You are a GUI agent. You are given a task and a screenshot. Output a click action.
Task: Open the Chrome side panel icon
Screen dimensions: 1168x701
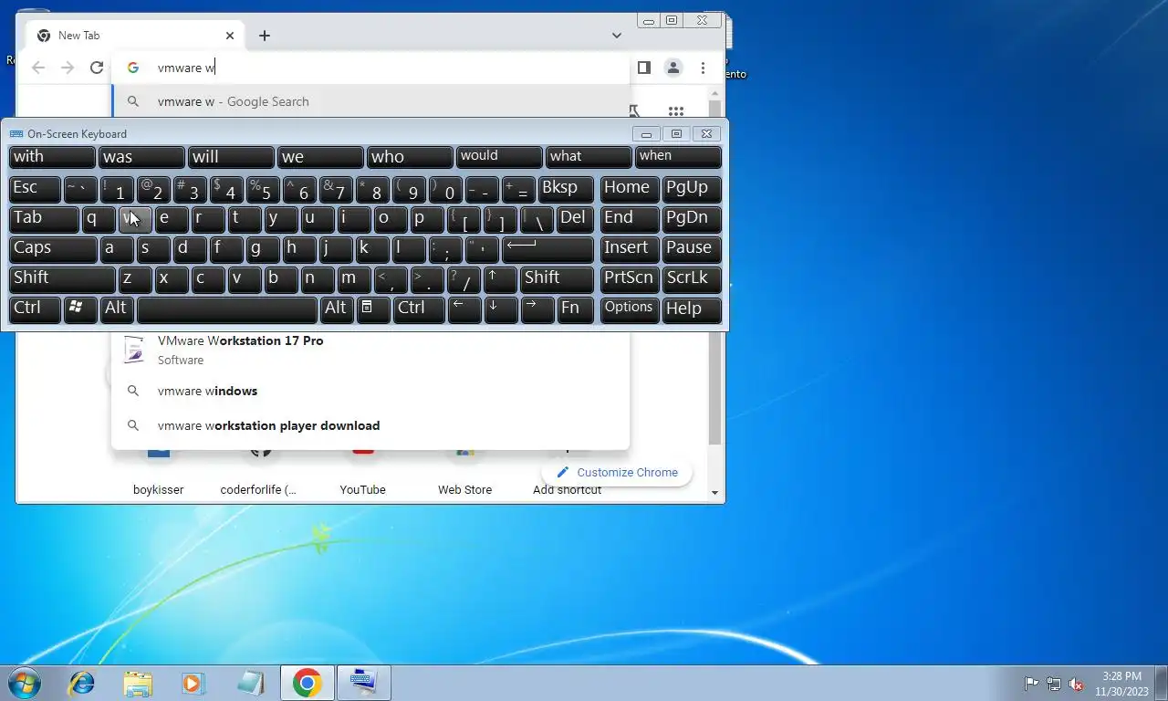pos(644,68)
